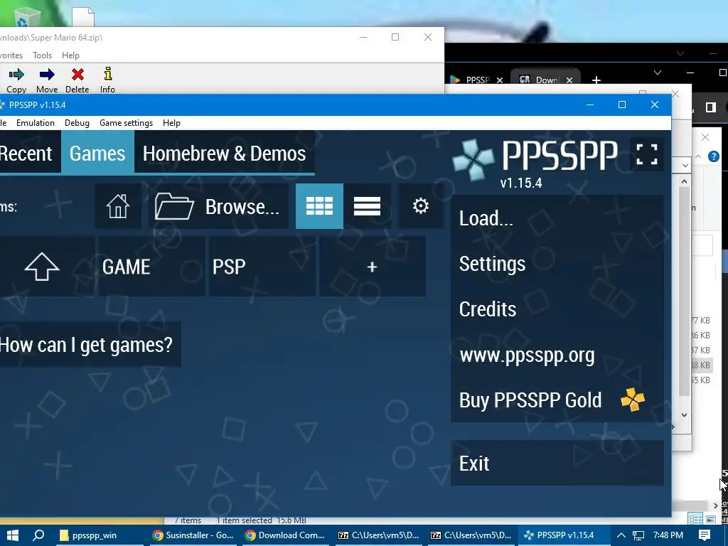Switch to Susinstaller Chrome taskbar item

click(194, 535)
